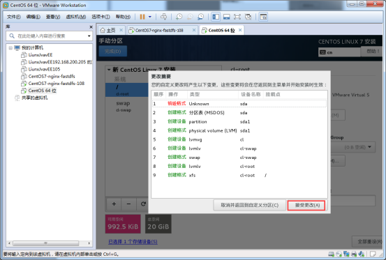386x260 pixels.
Task: Pause the virtual machine from the toolbar
Action: (x=142, y=17)
